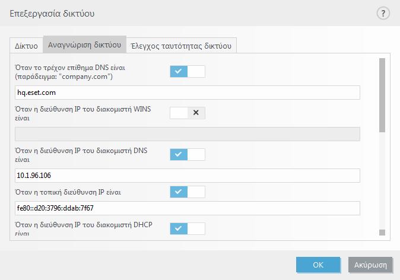Switch to the Δίκτυο tab
Viewport: 400px width, 280px height.
26,46
